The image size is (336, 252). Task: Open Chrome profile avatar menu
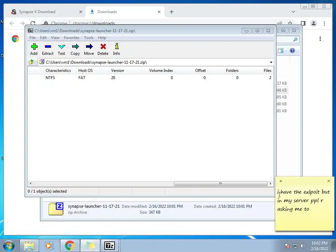click(313, 23)
